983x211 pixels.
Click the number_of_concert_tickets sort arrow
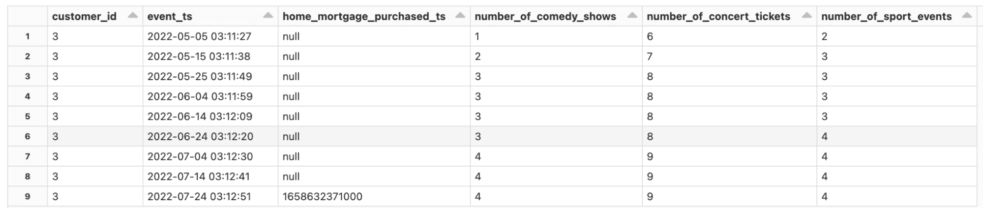tap(806, 16)
